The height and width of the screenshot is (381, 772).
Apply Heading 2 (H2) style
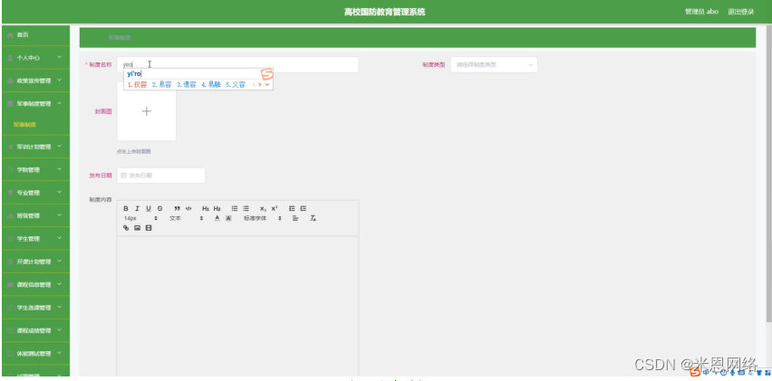(217, 208)
